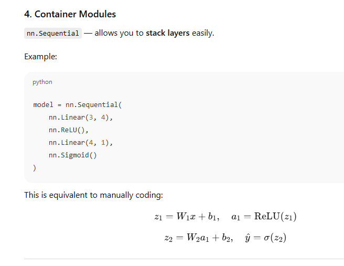344x266 pixels.
Task: Click the "Example:" label
Action: [x=40, y=57]
